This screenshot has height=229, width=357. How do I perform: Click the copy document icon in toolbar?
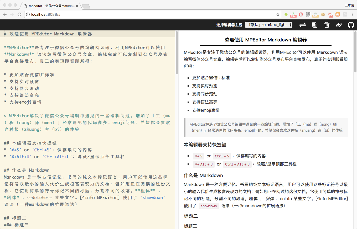coord(314,25)
